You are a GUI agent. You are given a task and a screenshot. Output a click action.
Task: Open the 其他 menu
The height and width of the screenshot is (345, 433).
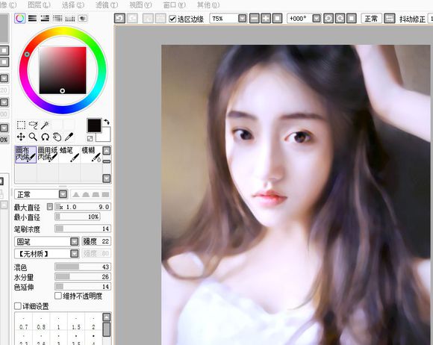(x=208, y=4)
